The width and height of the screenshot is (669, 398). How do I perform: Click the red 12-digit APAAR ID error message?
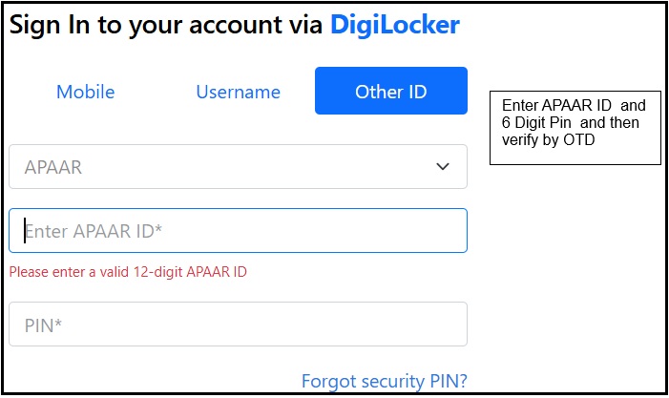point(128,272)
